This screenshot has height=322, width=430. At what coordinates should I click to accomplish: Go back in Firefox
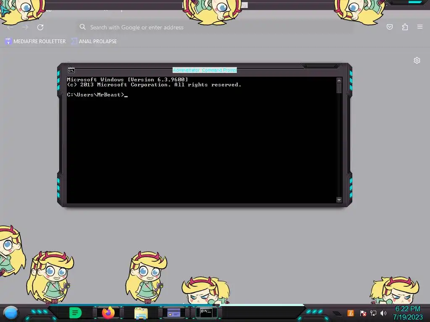click(x=10, y=27)
